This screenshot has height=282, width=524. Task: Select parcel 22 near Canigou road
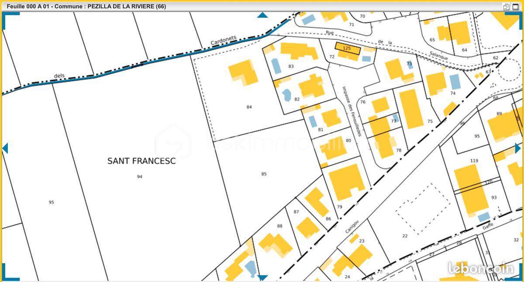coord(405,236)
